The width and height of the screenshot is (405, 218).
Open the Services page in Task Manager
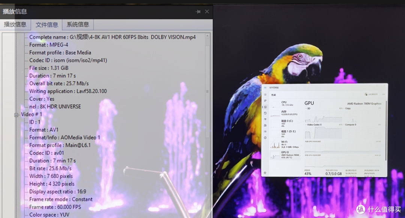[265, 138]
